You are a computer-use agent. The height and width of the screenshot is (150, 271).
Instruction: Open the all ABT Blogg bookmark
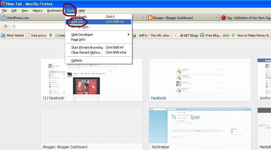click(x=186, y=35)
